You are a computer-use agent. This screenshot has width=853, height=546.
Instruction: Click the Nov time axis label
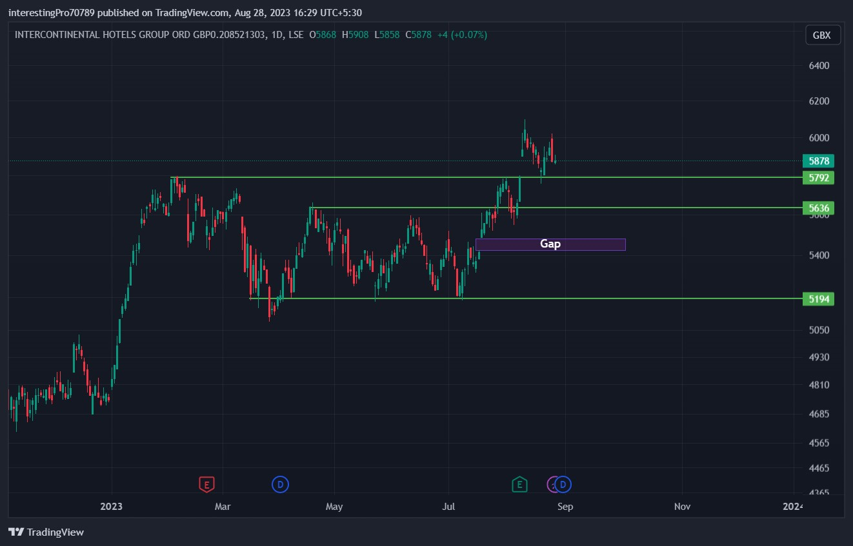(x=682, y=507)
